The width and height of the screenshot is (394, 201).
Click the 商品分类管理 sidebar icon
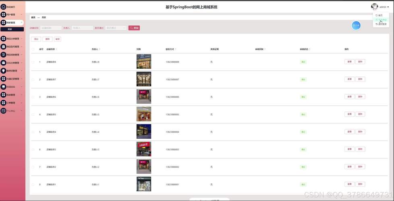pyautogui.click(x=4, y=39)
